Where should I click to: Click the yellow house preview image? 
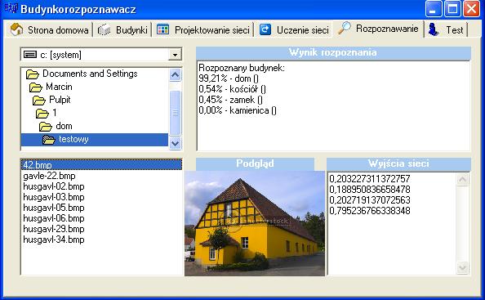point(255,223)
